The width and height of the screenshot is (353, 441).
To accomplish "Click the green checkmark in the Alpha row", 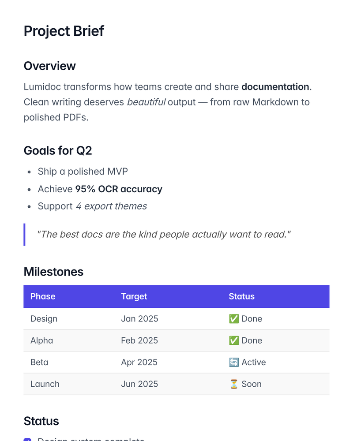I will coord(234,340).
